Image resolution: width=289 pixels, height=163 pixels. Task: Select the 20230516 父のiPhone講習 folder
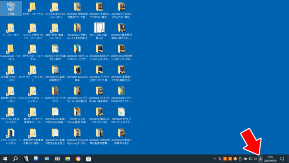77,115
